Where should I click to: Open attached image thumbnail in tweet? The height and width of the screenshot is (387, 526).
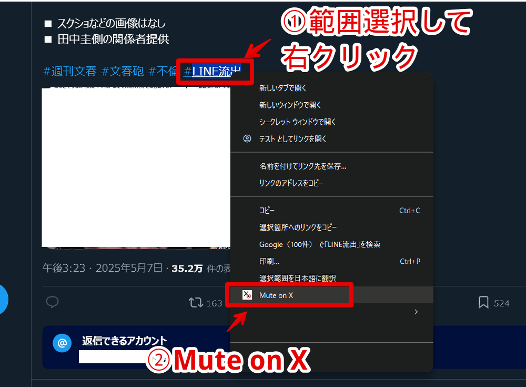pos(136,167)
